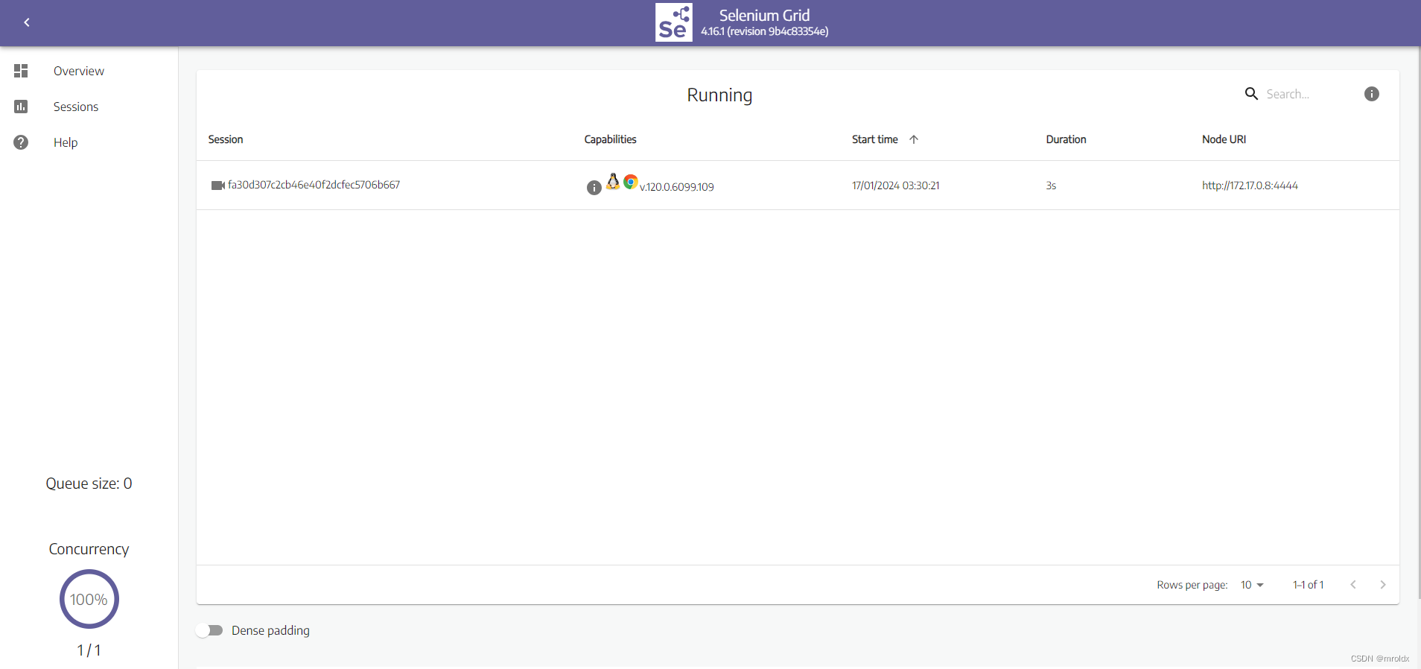Open live view via video camera icon

(x=218, y=186)
